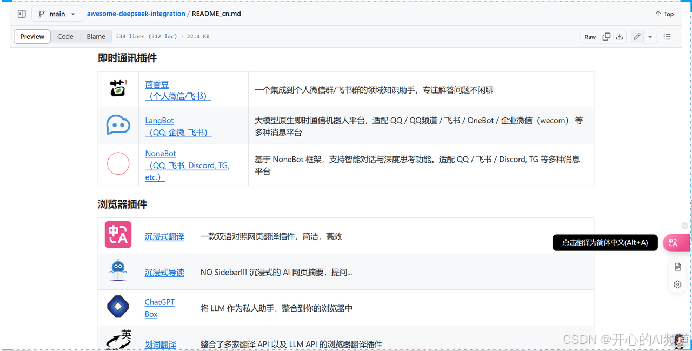Viewport: 692px width, 351px height.
Task: Select the 即时通讯插件 heading
Action: click(x=127, y=58)
